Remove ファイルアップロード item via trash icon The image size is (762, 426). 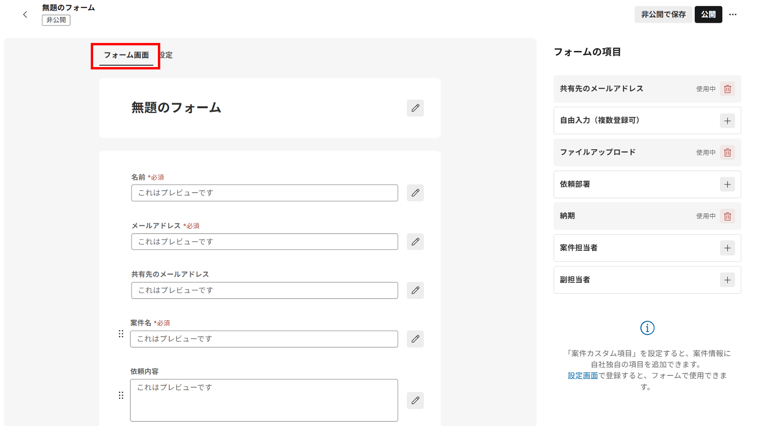727,153
